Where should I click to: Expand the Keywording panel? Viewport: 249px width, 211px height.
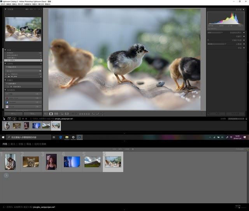[244, 36]
